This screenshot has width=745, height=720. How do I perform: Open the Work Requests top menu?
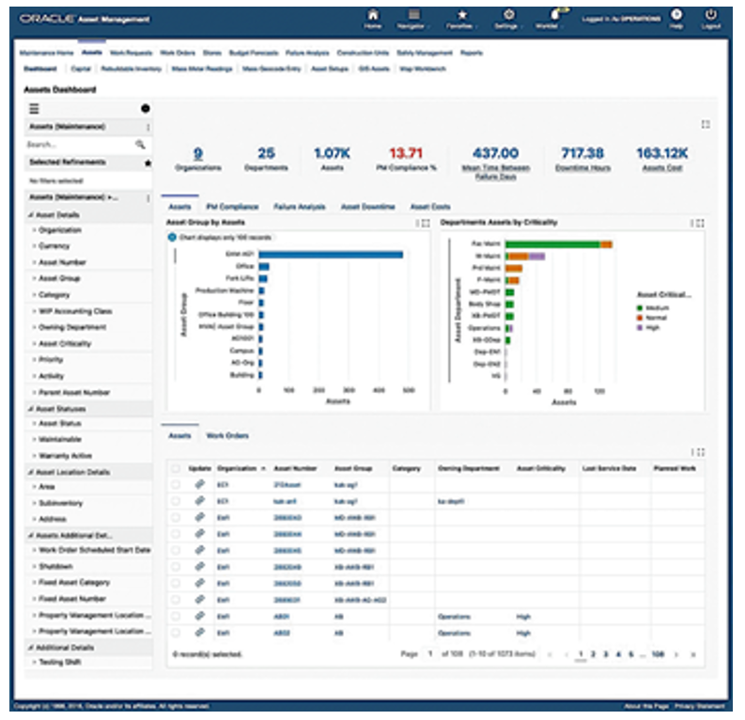[132, 53]
